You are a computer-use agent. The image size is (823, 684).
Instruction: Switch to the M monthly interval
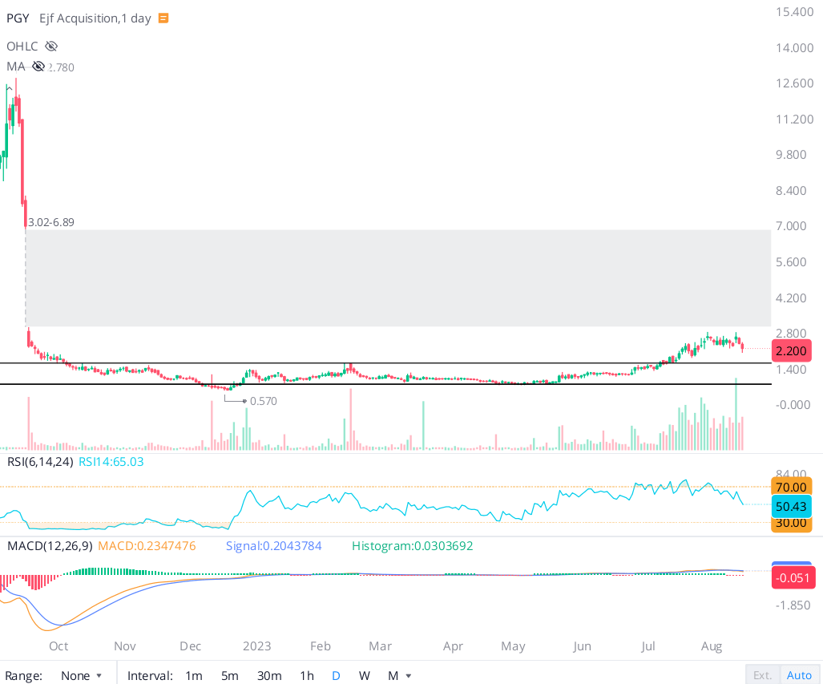[393, 675]
